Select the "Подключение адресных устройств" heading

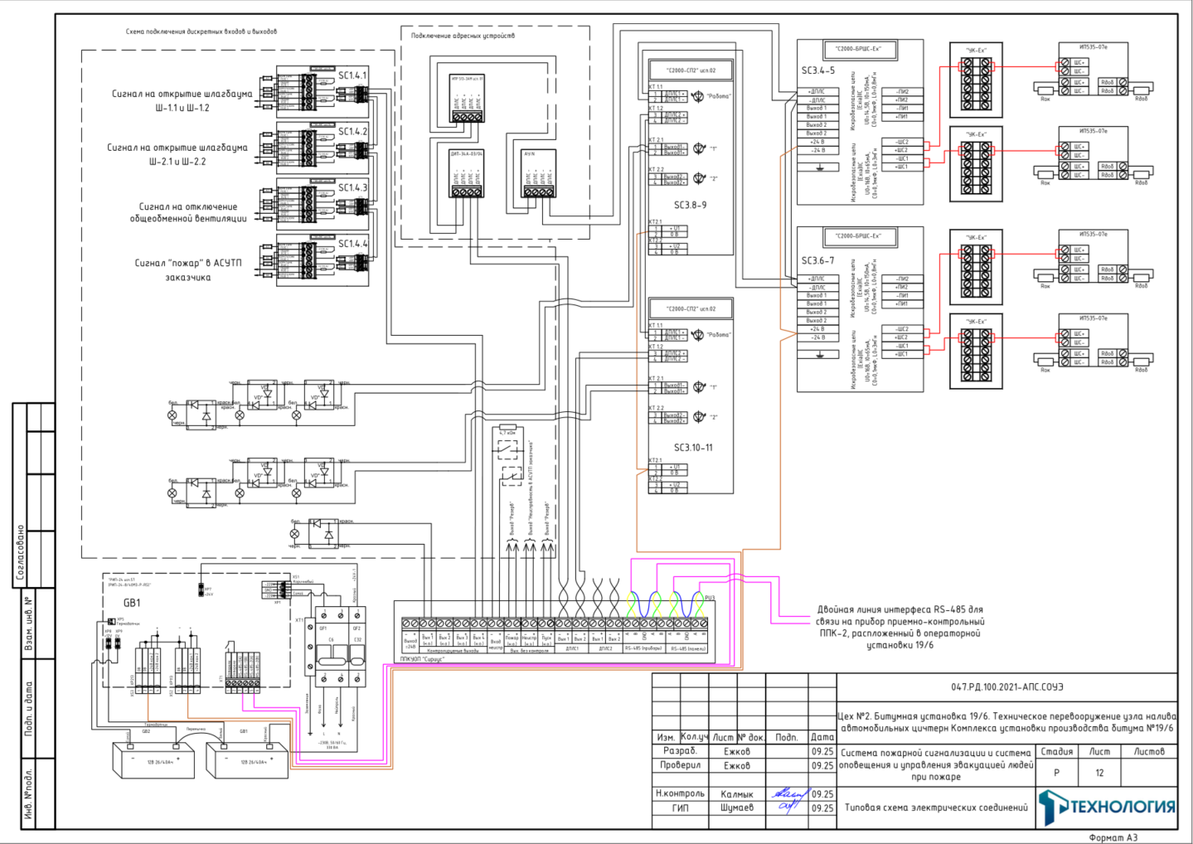click(x=463, y=36)
